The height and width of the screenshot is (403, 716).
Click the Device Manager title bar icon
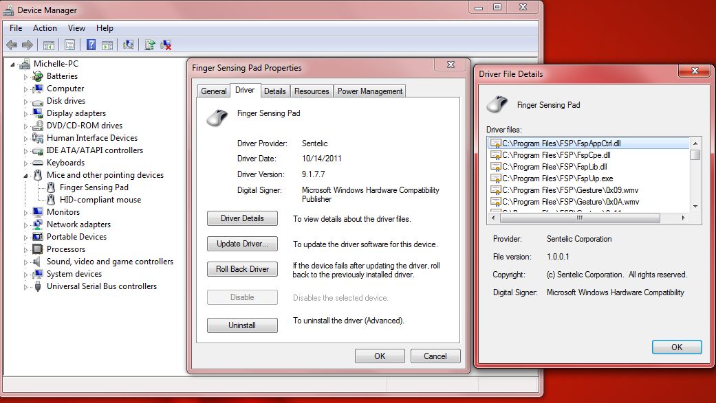(x=8, y=10)
